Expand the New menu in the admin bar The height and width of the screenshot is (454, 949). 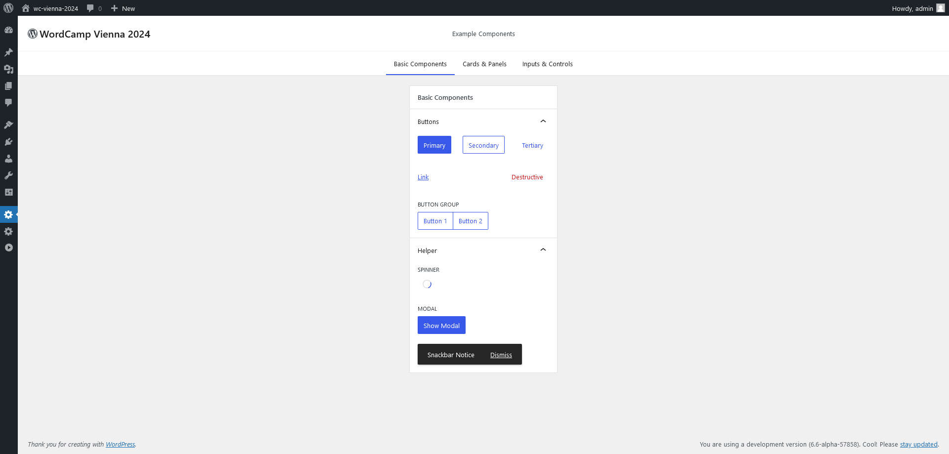[x=123, y=8]
